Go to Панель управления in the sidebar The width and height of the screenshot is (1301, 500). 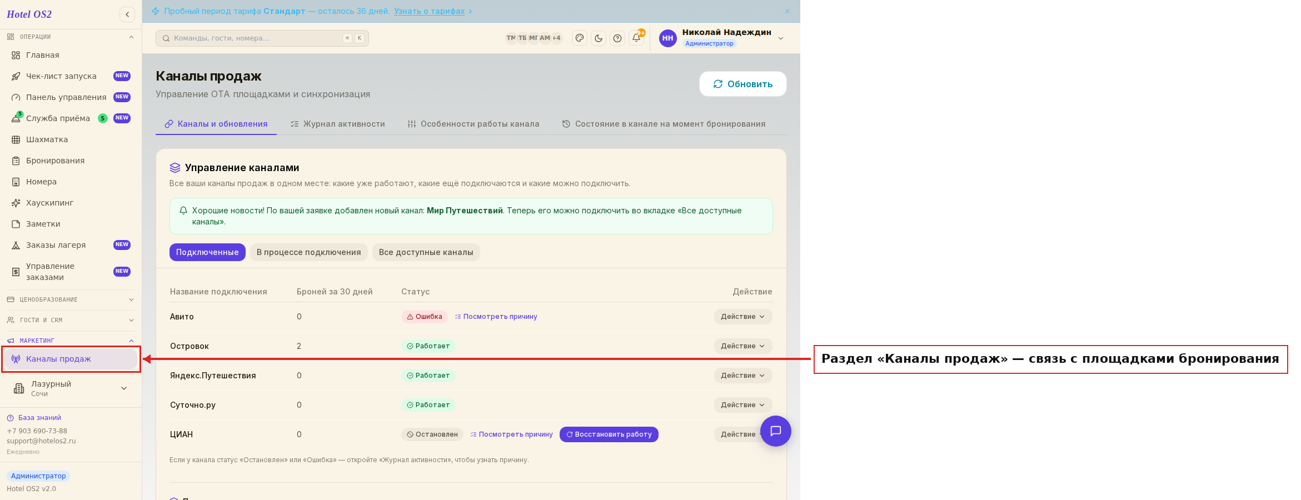coord(71,97)
